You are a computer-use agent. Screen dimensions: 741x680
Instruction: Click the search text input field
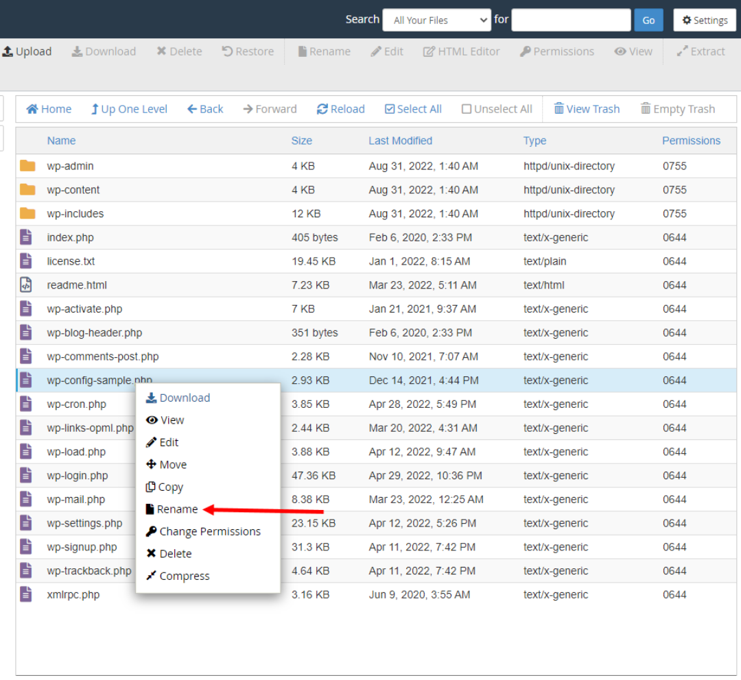pyautogui.click(x=571, y=19)
